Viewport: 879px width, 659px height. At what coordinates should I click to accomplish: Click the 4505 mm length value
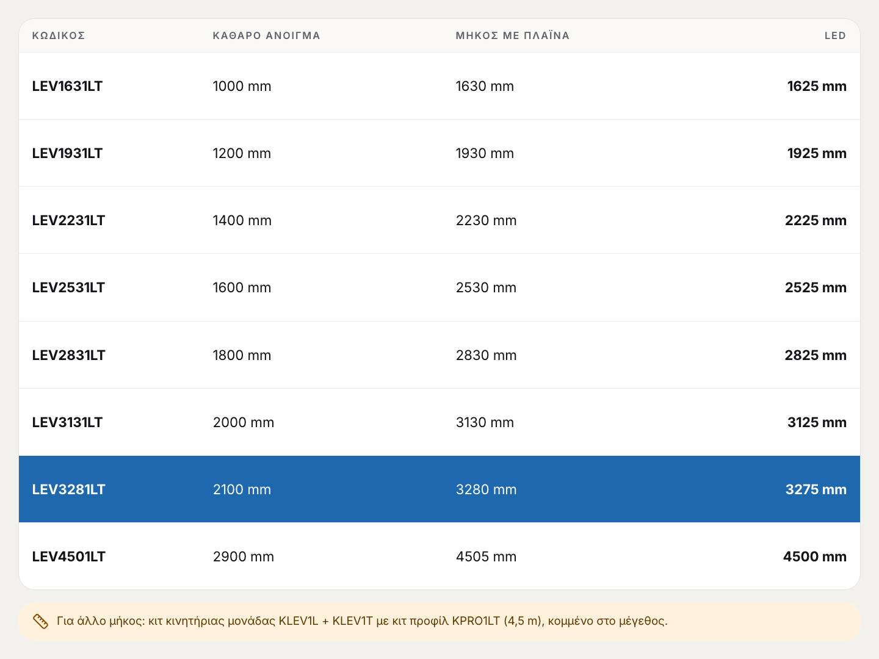point(487,556)
